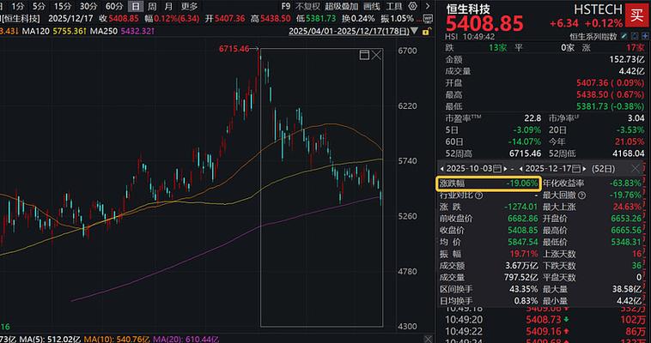Click the 金额 152.73亿 value
651x343 pixels.
point(626,60)
